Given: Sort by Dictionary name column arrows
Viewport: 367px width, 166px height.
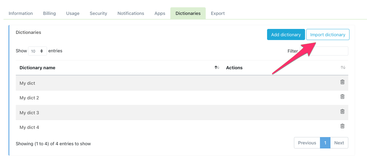Looking at the screenshot, I should pyautogui.click(x=217, y=68).
